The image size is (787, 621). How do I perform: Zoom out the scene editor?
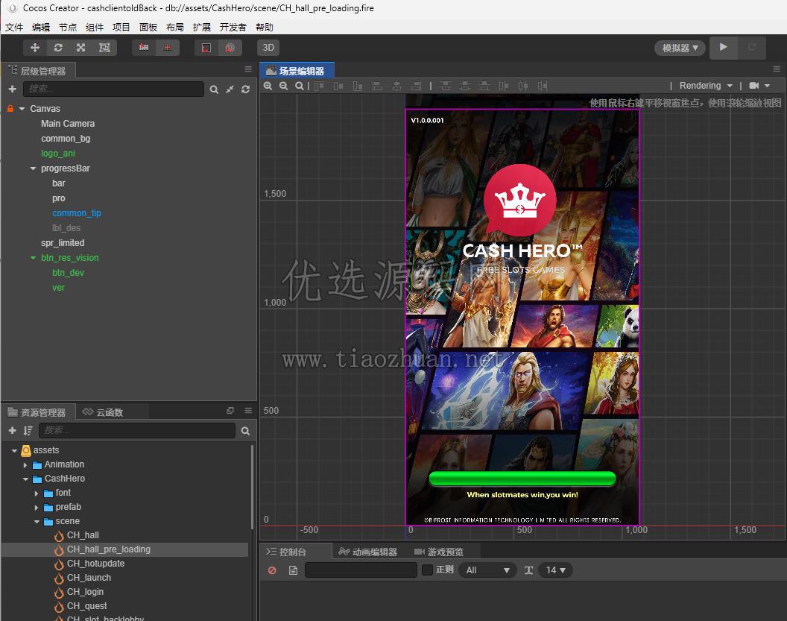click(284, 86)
